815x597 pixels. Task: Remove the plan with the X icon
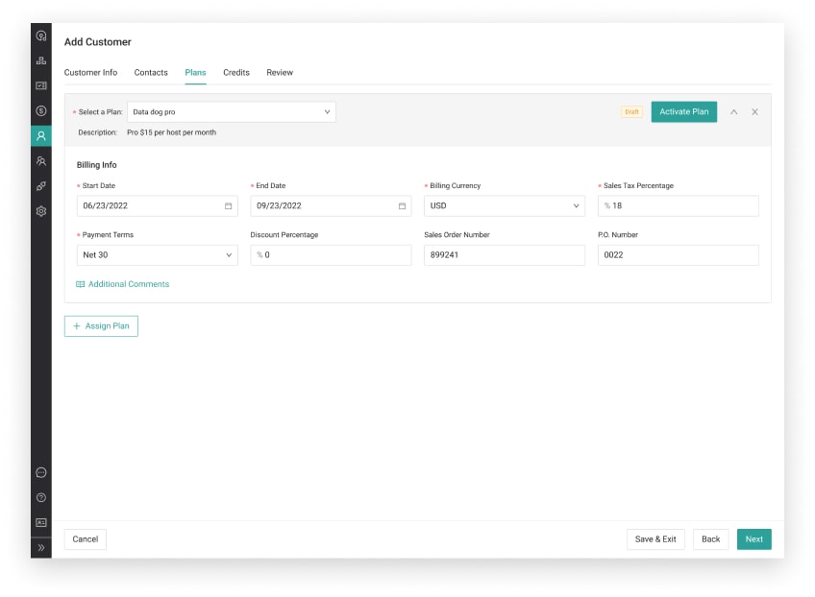tap(754, 112)
